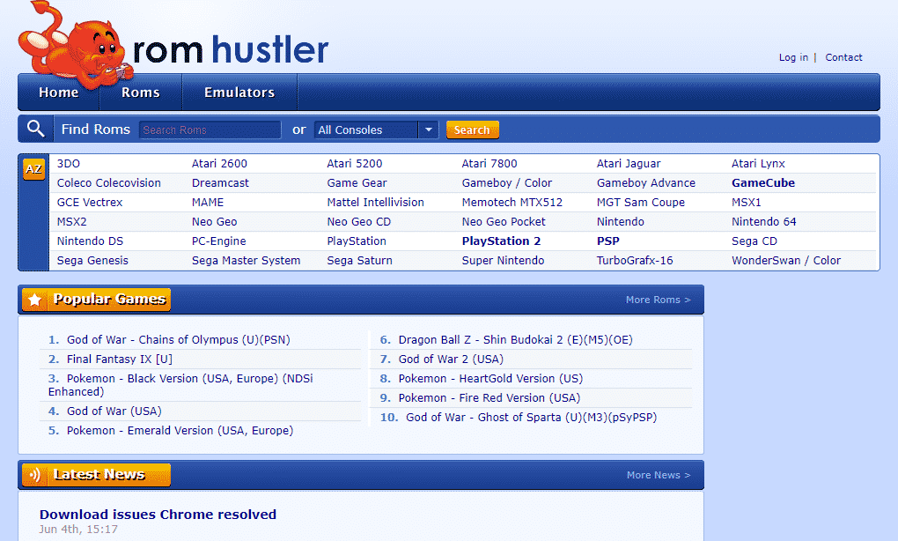Viewport: 898px width, 541px height.
Task: Select the Atari 7800 console
Action: [x=489, y=163]
